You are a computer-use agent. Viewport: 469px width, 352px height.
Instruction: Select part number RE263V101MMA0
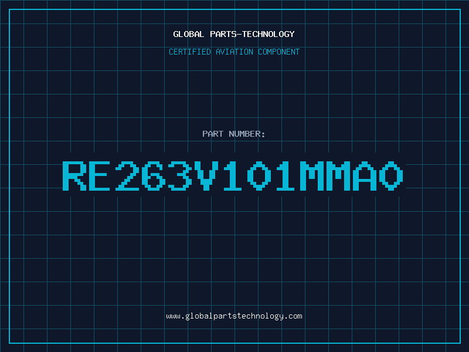(x=233, y=175)
